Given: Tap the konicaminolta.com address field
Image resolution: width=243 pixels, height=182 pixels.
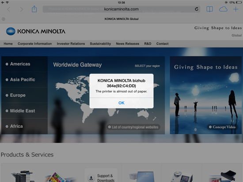Looking at the screenshot, I should click(x=121, y=9).
